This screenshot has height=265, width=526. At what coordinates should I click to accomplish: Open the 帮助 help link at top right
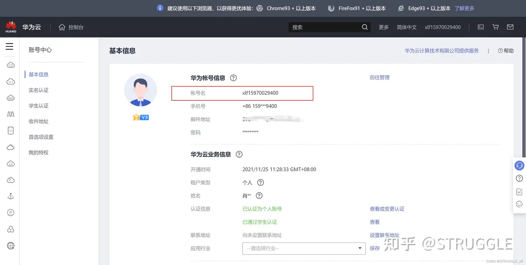(506, 51)
